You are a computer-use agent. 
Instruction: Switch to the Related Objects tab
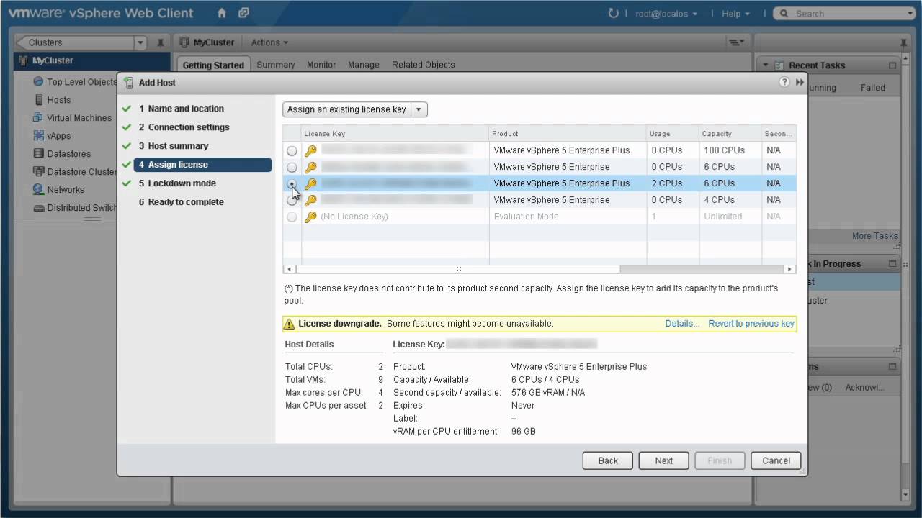pos(423,65)
